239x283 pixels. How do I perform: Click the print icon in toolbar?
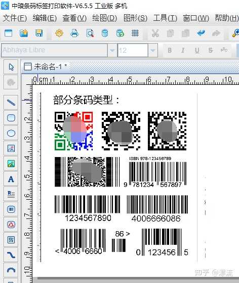click(x=74, y=33)
